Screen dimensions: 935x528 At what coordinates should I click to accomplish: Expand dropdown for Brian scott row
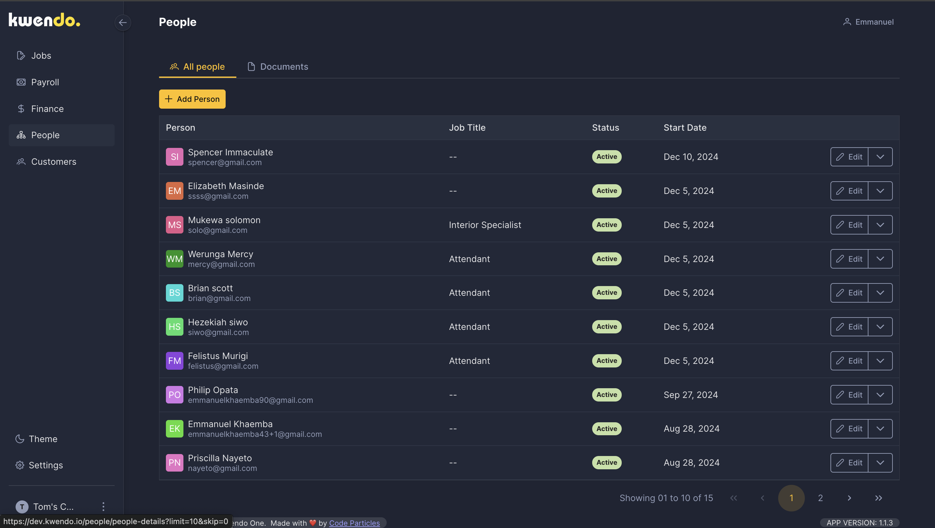pos(880,293)
